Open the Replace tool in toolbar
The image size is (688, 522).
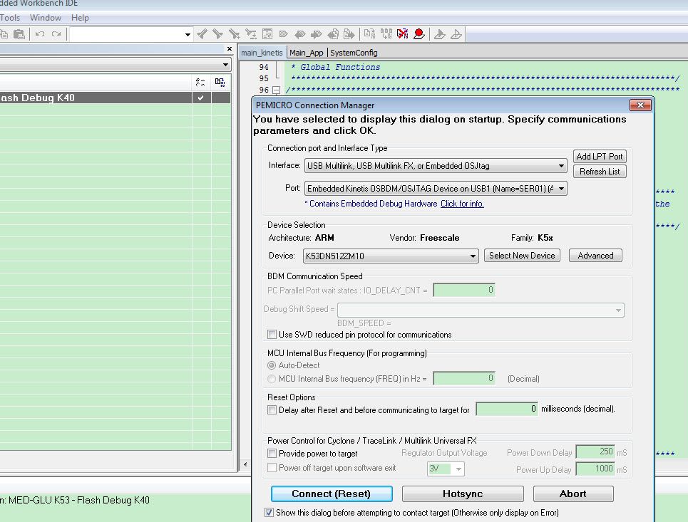tap(250, 34)
